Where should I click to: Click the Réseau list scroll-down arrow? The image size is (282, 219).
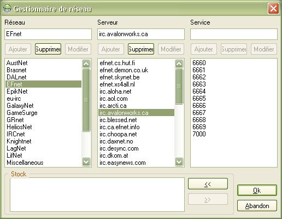point(86,162)
